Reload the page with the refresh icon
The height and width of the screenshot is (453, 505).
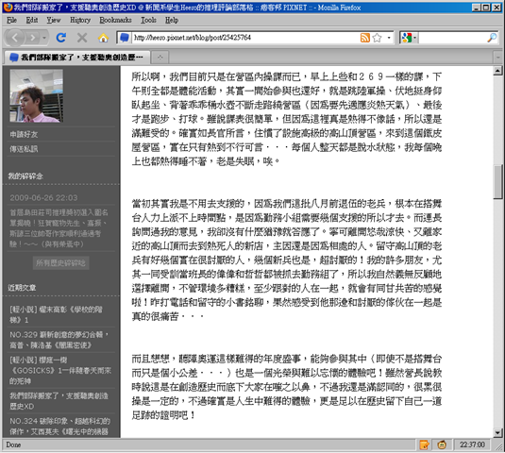point(60,38)
